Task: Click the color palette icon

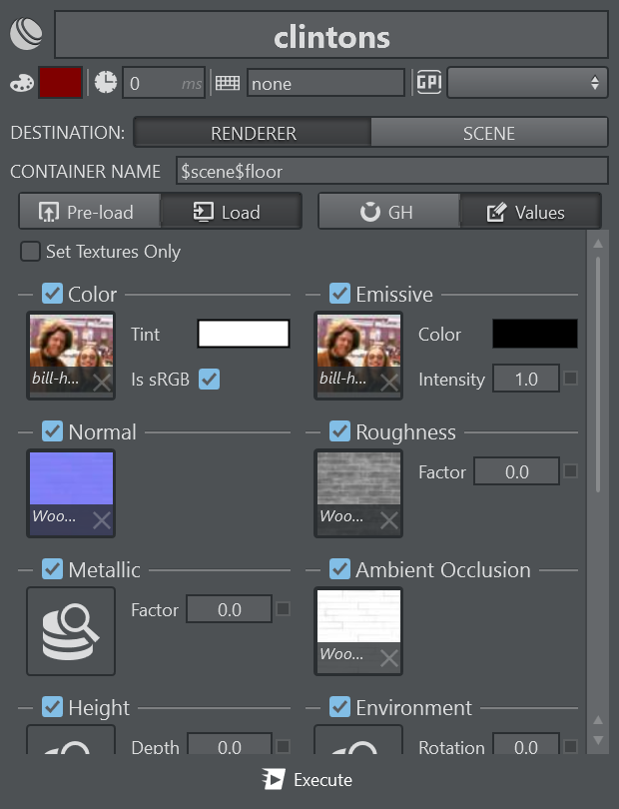Action: pyautogui.click(x=22, y=83)
